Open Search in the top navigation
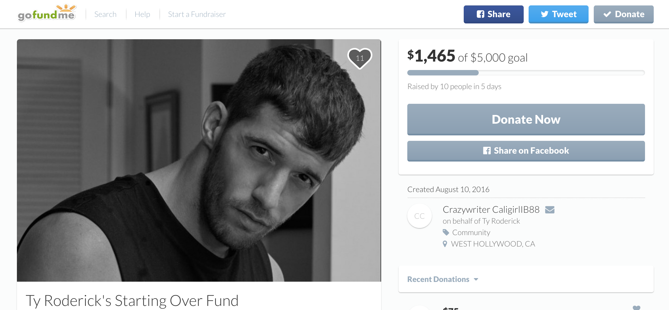Viewport: 669px width, 310px height. click(x=105, y=14)
